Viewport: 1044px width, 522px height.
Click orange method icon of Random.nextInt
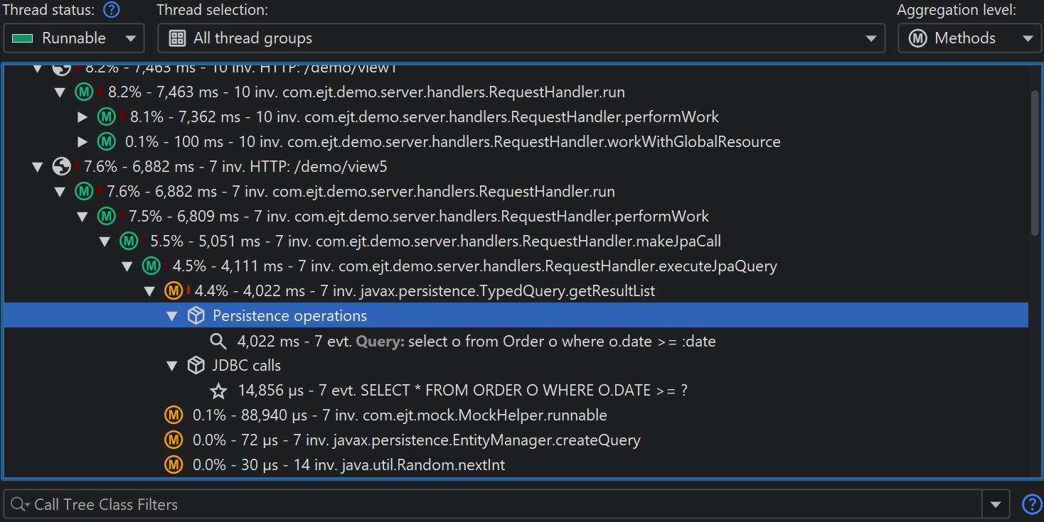coord(174,464)
